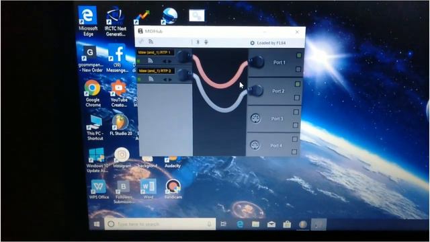Click the output jack plug of RTP 2
430x242 pixels.
[x=184, y=75]
